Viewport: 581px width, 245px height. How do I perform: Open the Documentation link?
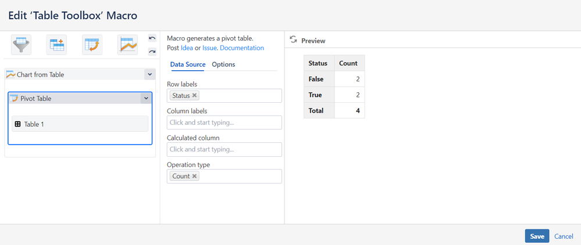pyautogui.click(x=242, y=48)
